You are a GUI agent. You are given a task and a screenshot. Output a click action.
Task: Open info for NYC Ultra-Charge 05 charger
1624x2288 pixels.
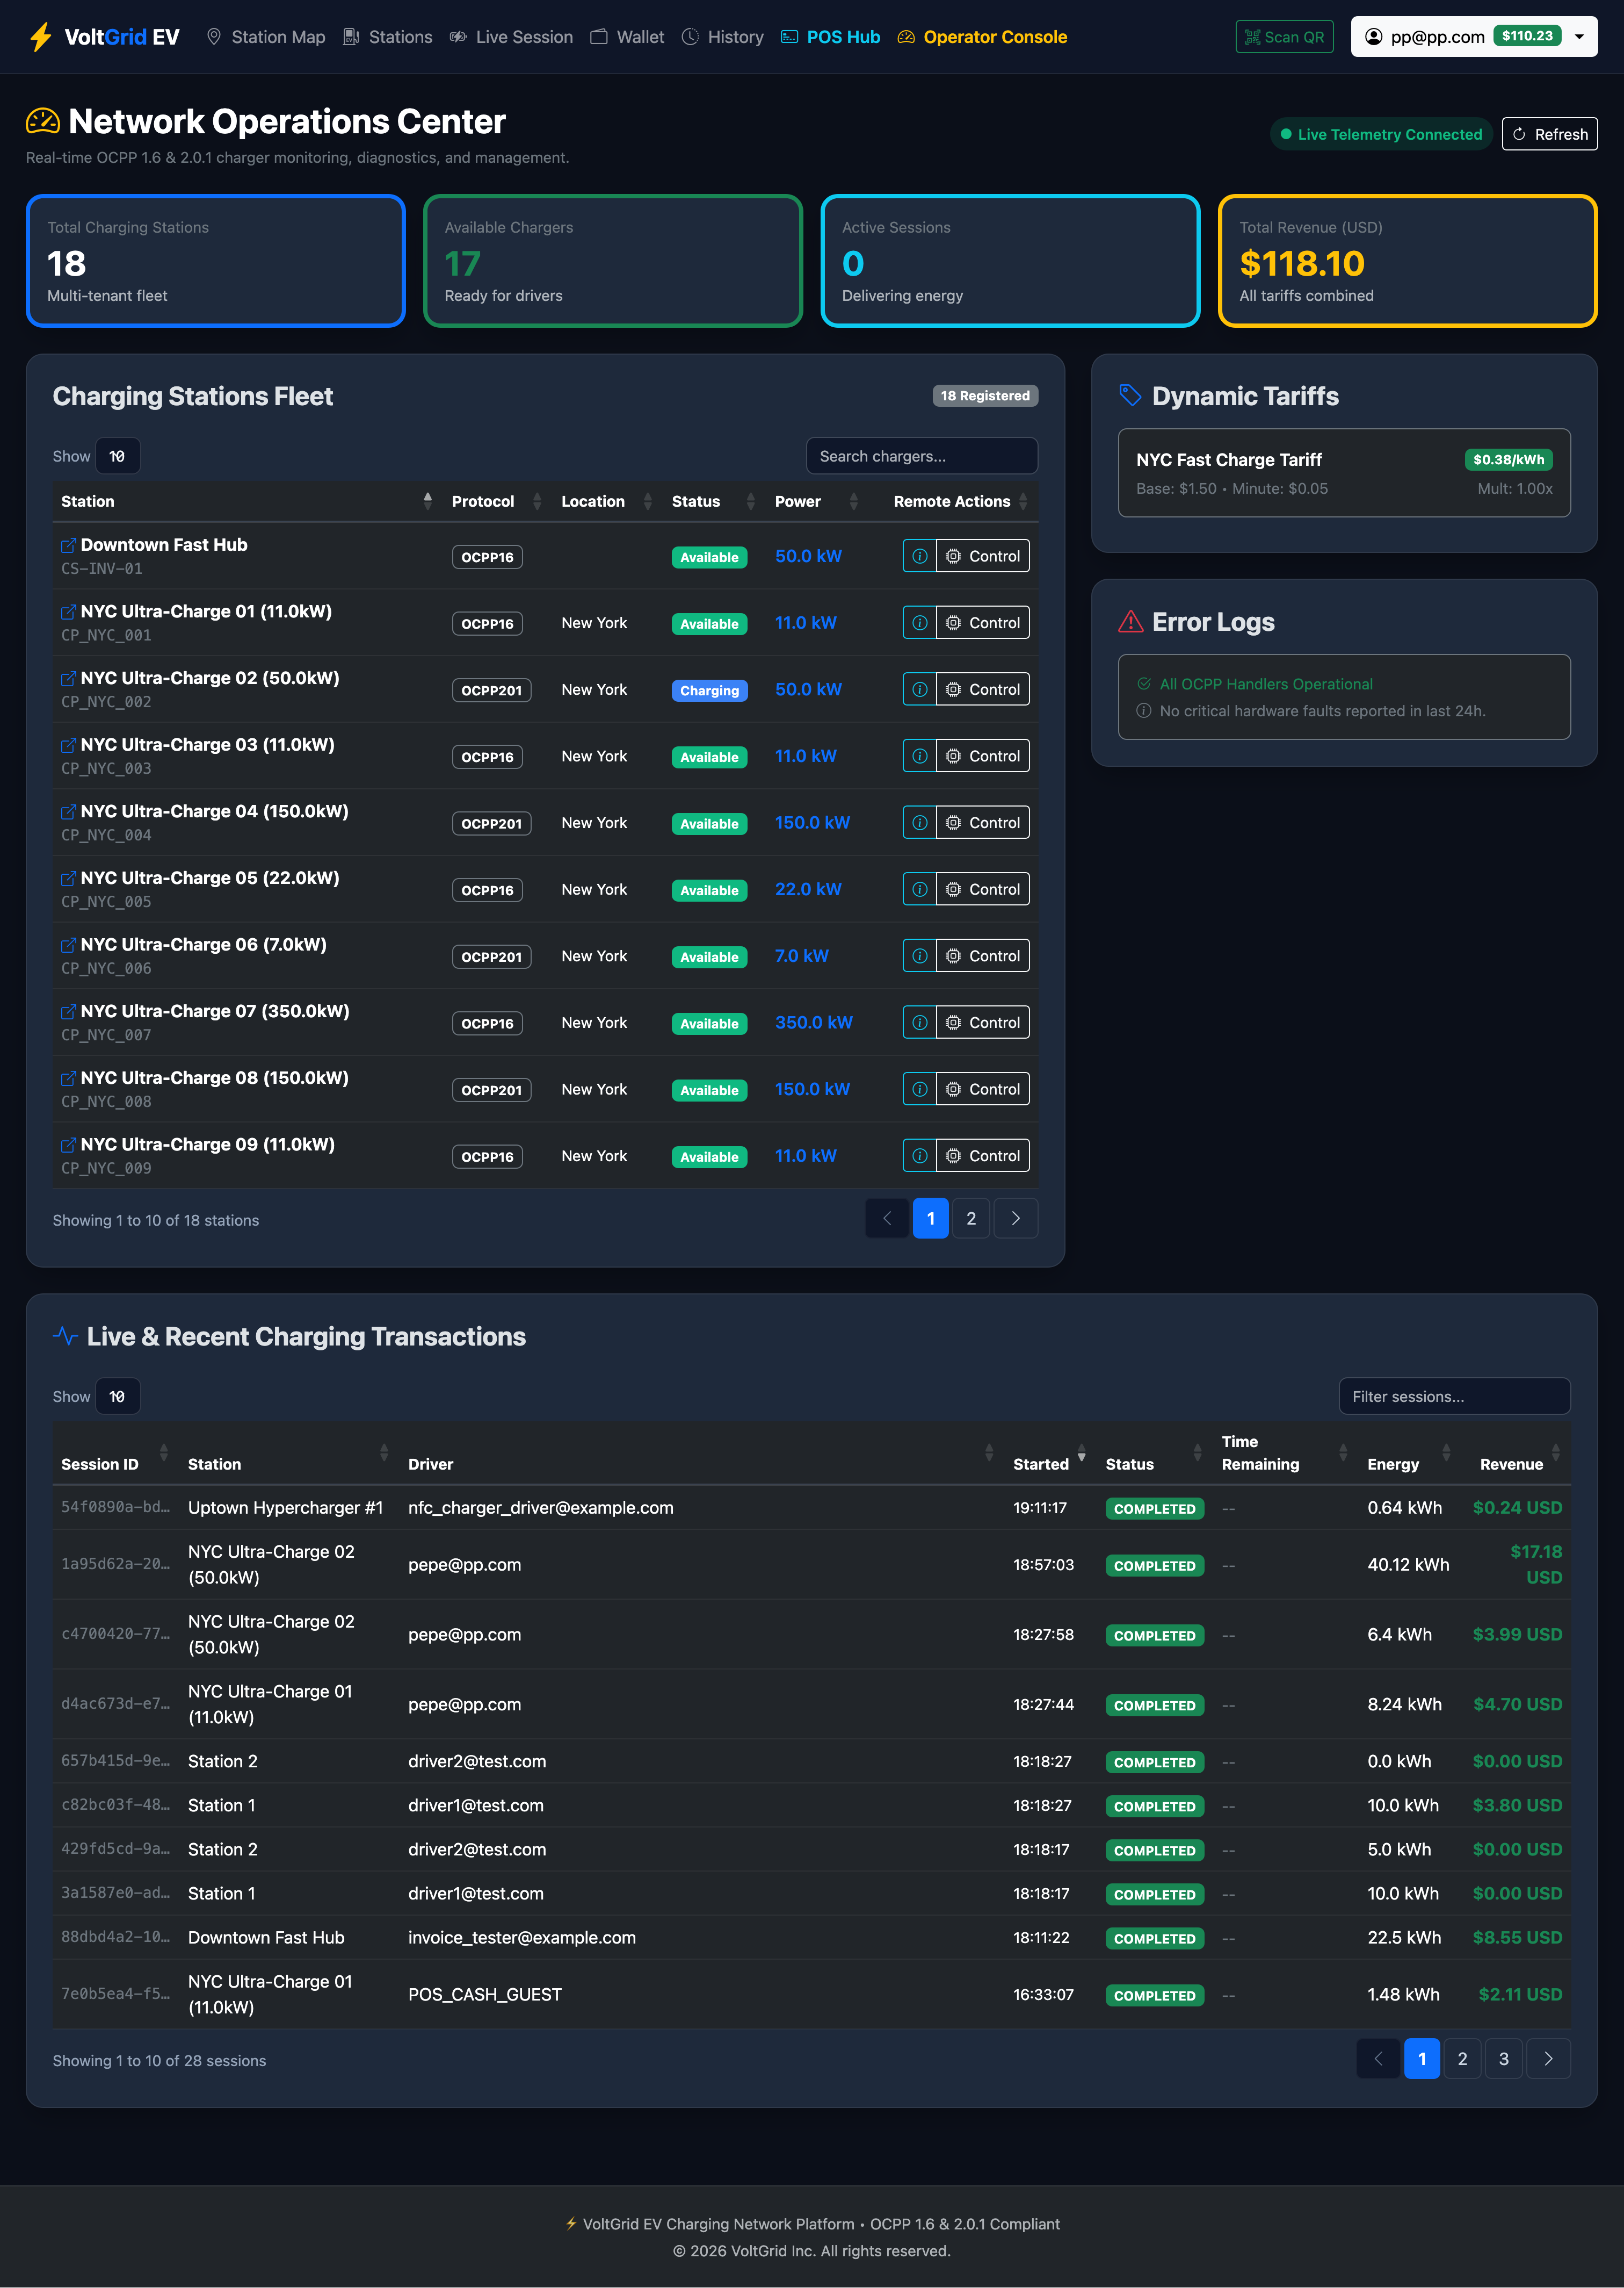coord(919,889)
